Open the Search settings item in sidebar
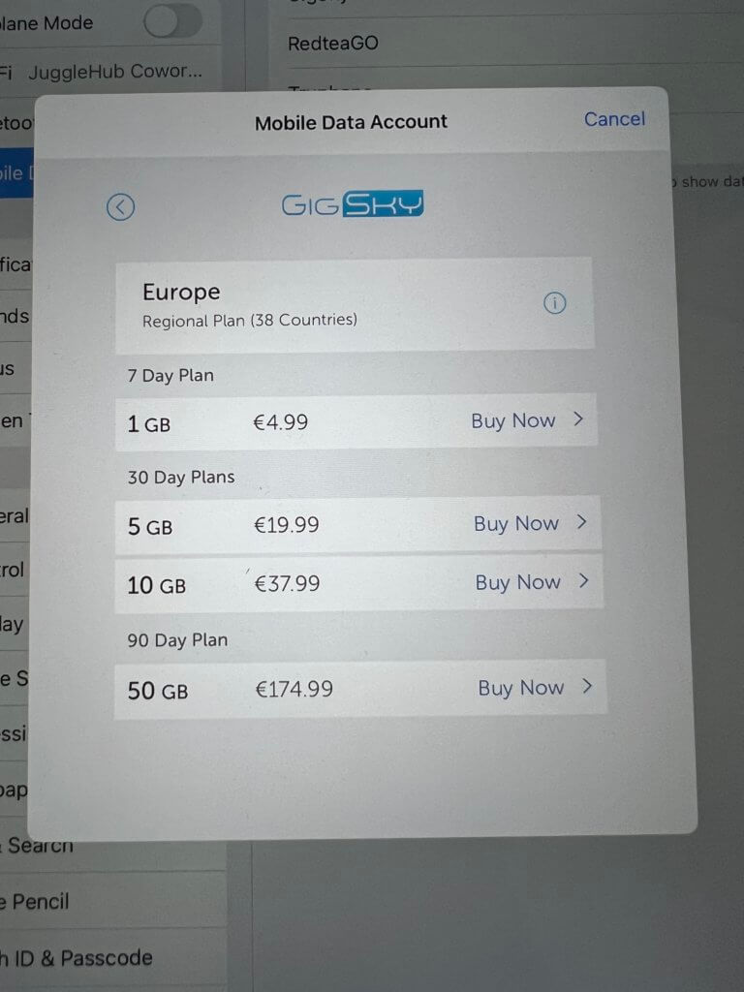 coord(38,845)
